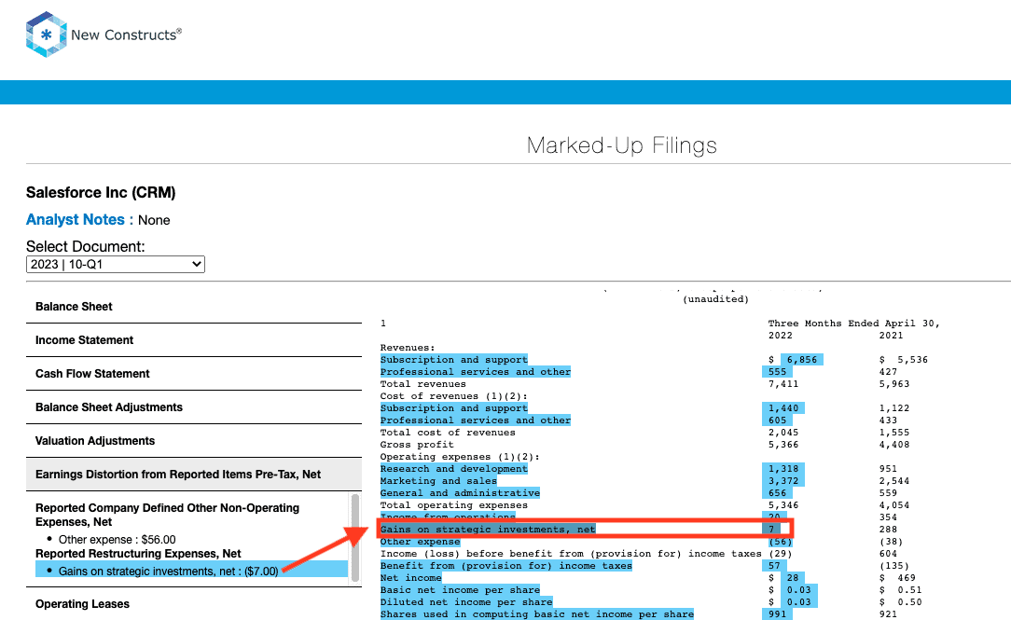Image resolution: width=1011 pixels, height=620 pixels.
Task: Click the Gross profit 5,366 value
Action: click(x=782, y=445)
